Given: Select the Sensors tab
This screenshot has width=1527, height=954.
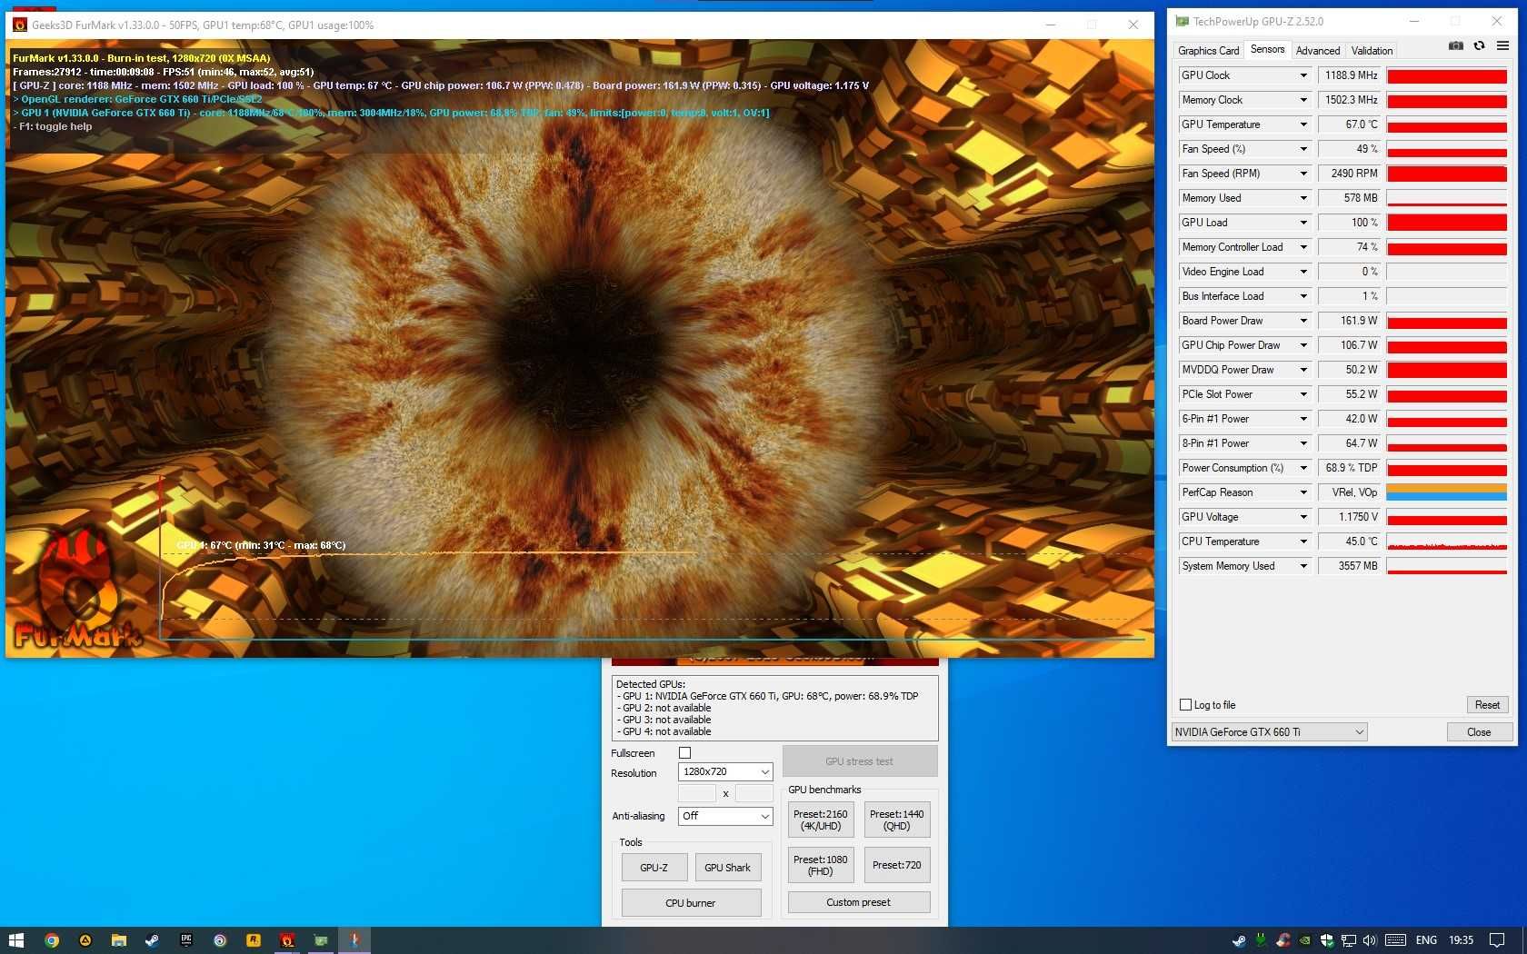Looking at the screenshot, I should pos(1267,49).
